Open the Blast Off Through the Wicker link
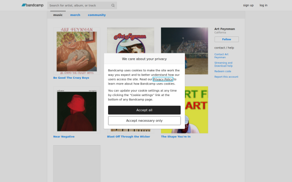The width and height of the screenshot is (292, 182). (x=128, y=136)
